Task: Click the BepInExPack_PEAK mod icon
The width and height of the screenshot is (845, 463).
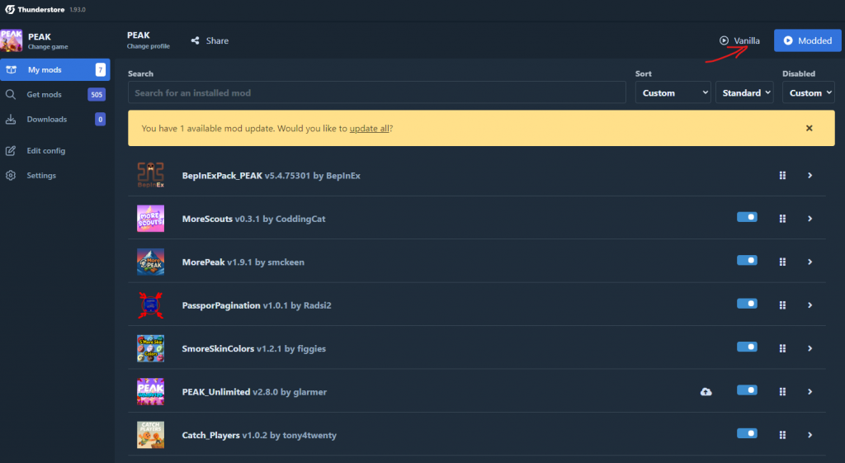Action: (x=150, y=175)
